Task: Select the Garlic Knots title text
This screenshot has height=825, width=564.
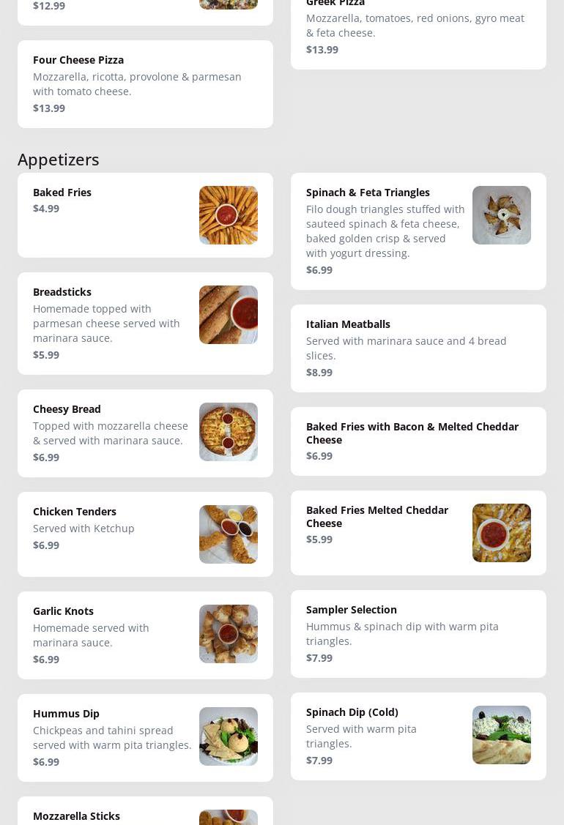Action: click(x=63, y=611)
